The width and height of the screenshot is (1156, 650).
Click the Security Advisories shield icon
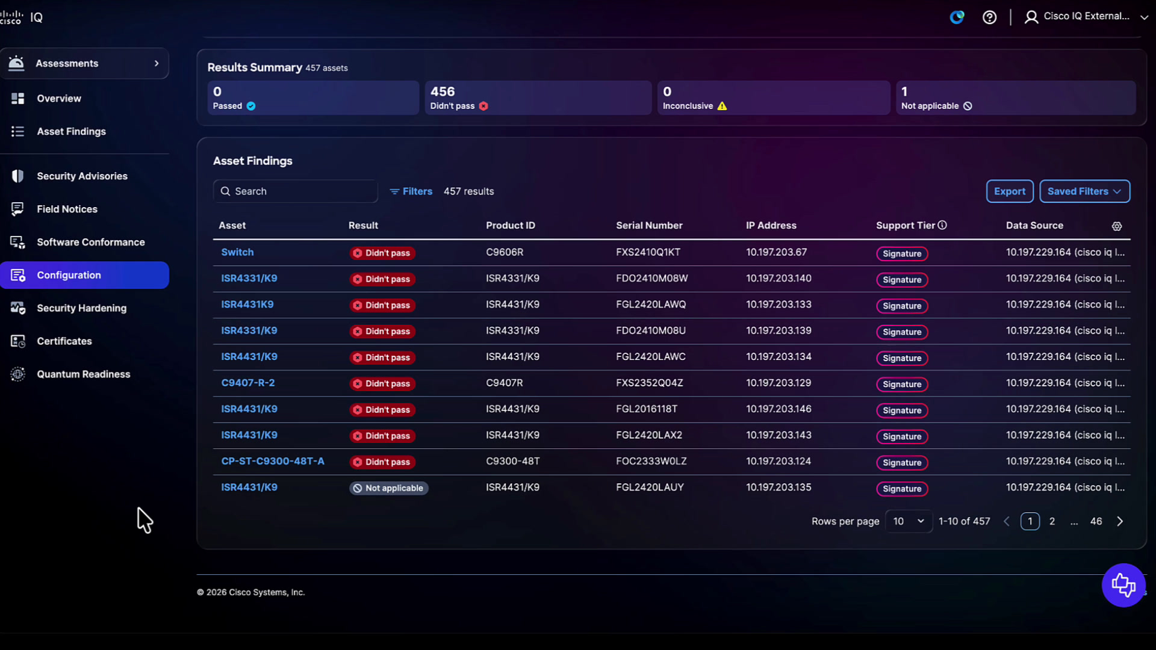click(17, 176)
